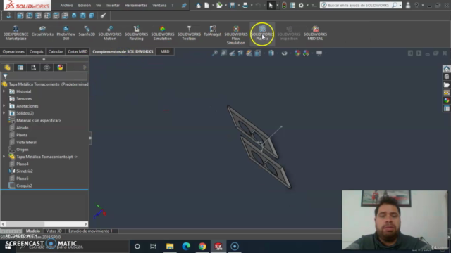Enable SOLIDWORKS MBD SNL add-in

coord(315,33)
